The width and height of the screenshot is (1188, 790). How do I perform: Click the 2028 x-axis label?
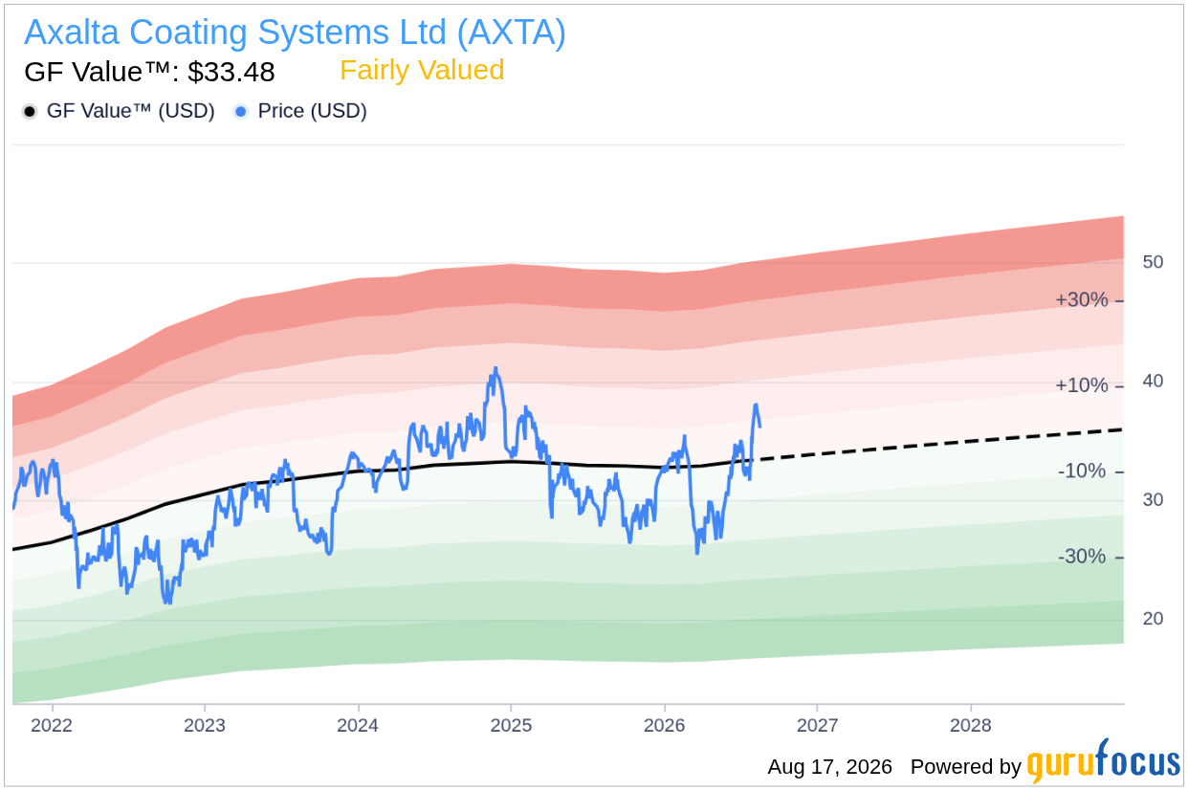pyautogui.click(x=971, y=725)
